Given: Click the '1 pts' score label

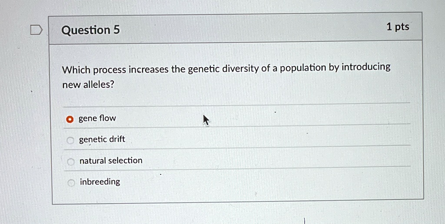Looking at the screenshot, I should pos(398,27).
